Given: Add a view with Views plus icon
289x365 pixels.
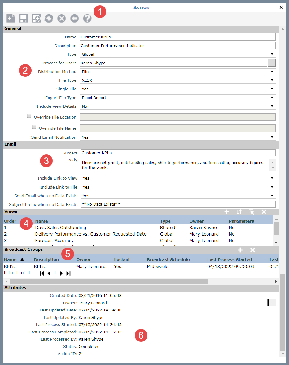Looking at the screenshot, I should click(x=227, y=212).
